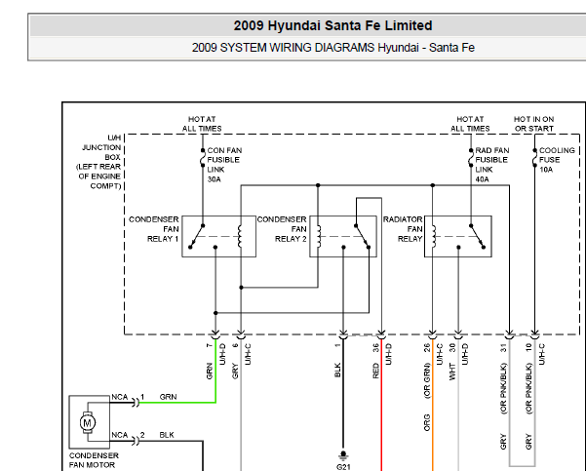Click the "ORG" wire color label
This screenshot has height=471, width=586.
[427, 422]
